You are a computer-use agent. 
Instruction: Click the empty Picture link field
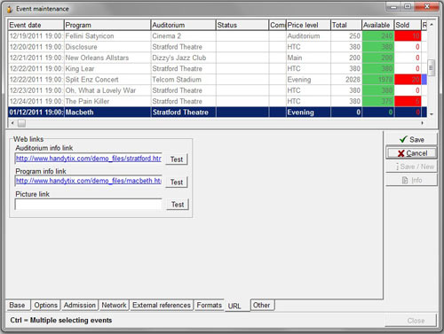pos(88,204)
